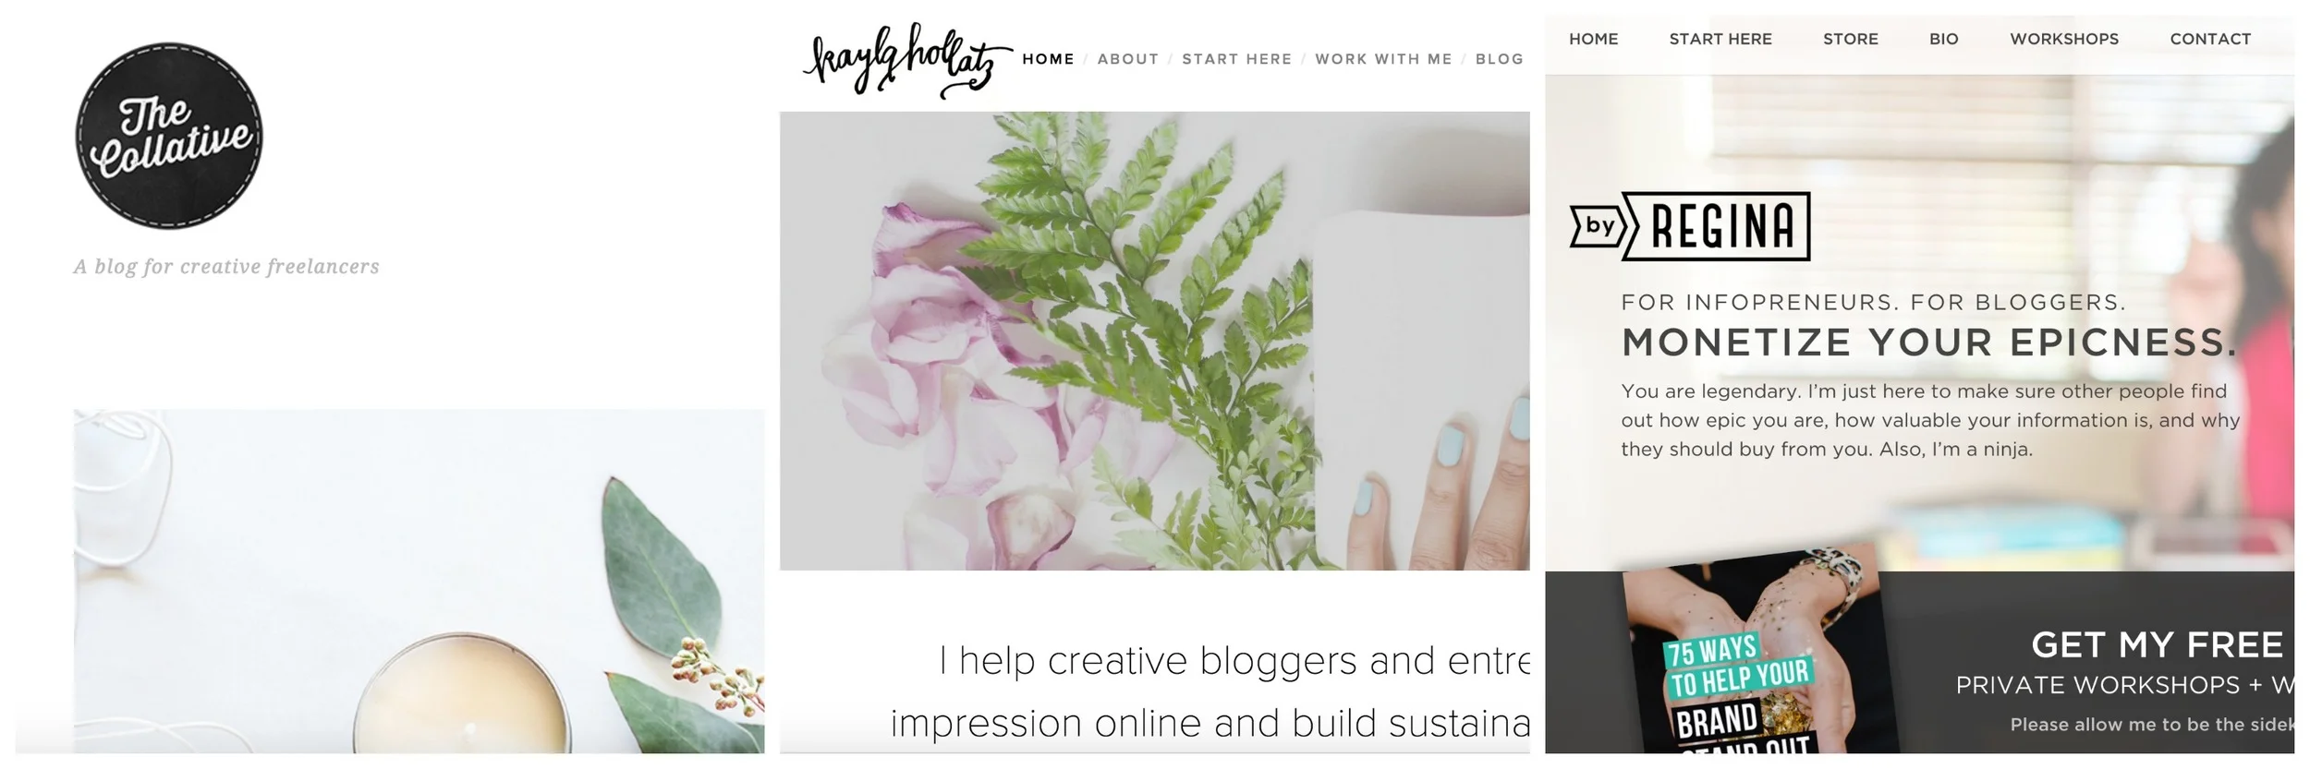Image resolution: width=2310 pixels, height=769 pixels.
Task: Click the fern and rose petals image
Action: pyautogui.click(x=1154, y=341)
